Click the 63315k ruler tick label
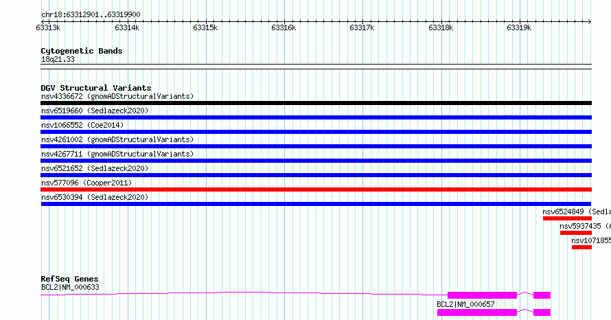 click(x=205, y=28)
